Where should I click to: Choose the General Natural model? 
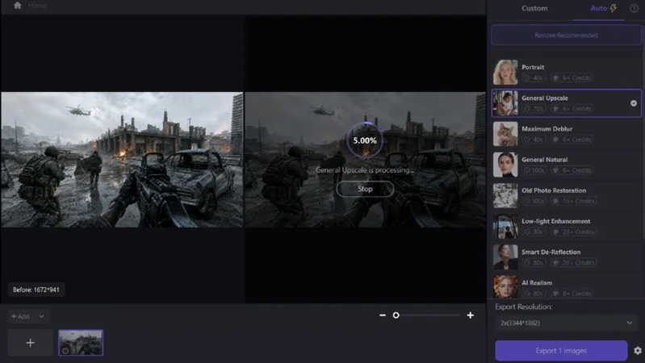click(x=566, y=165)
